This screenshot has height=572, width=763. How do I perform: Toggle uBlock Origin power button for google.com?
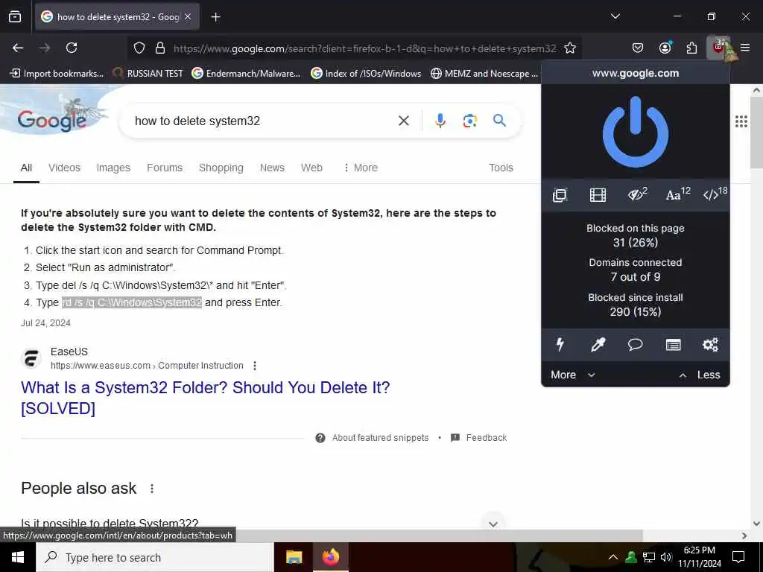pos(635,132)
